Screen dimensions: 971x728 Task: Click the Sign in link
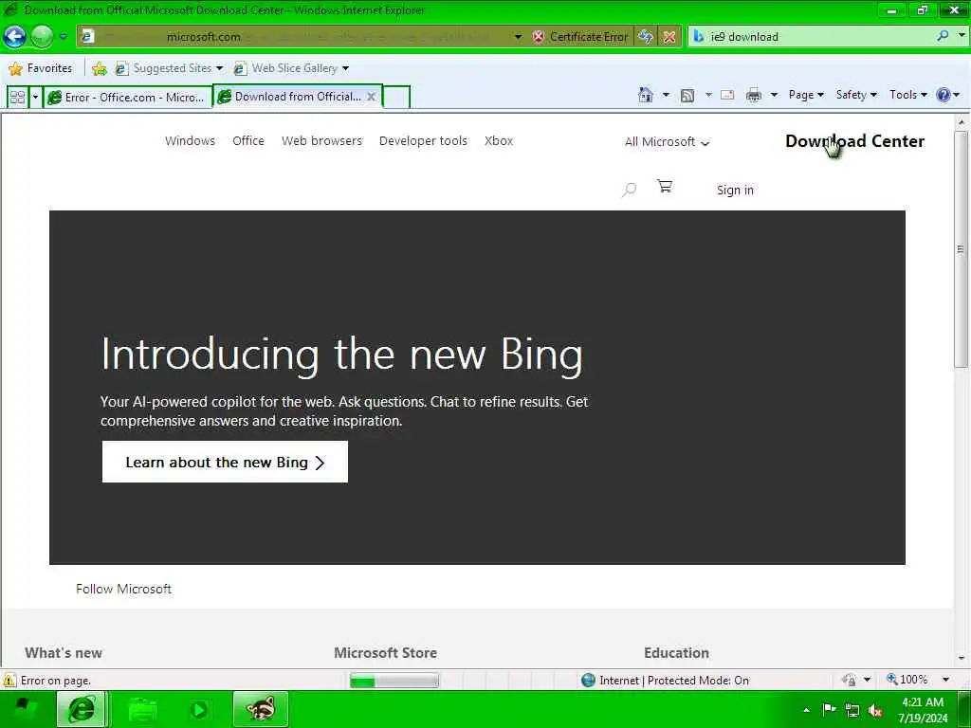(x=735, y=190)
